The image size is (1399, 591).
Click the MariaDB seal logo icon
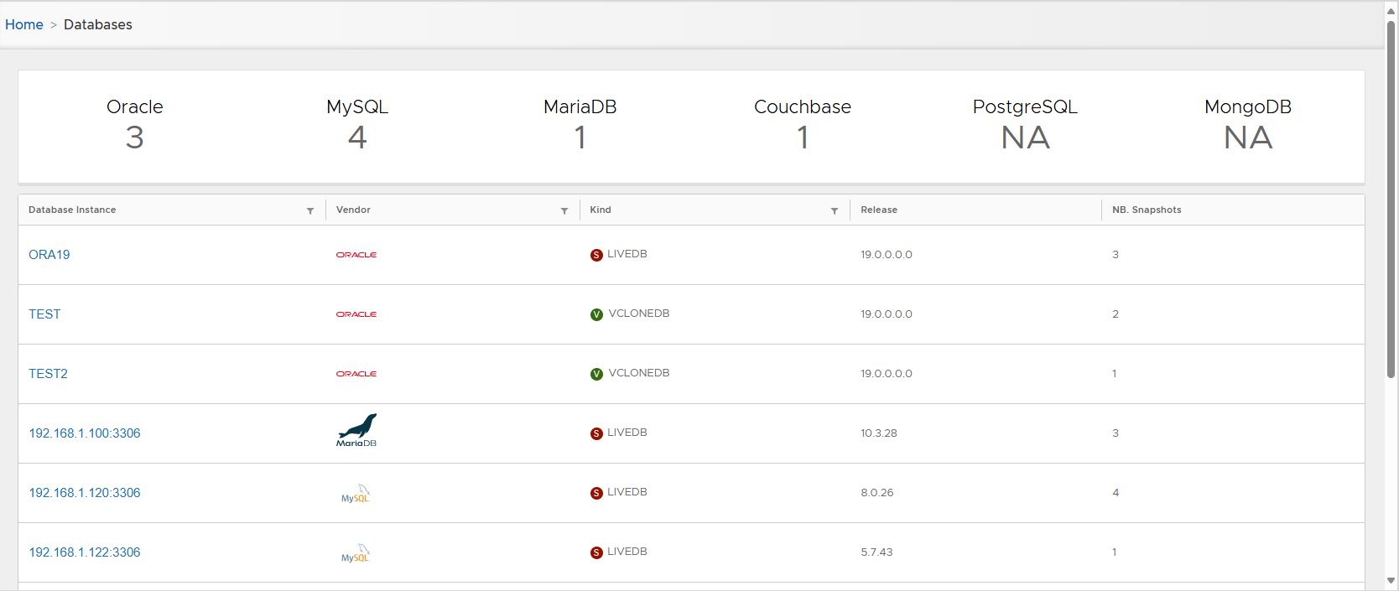356,430
